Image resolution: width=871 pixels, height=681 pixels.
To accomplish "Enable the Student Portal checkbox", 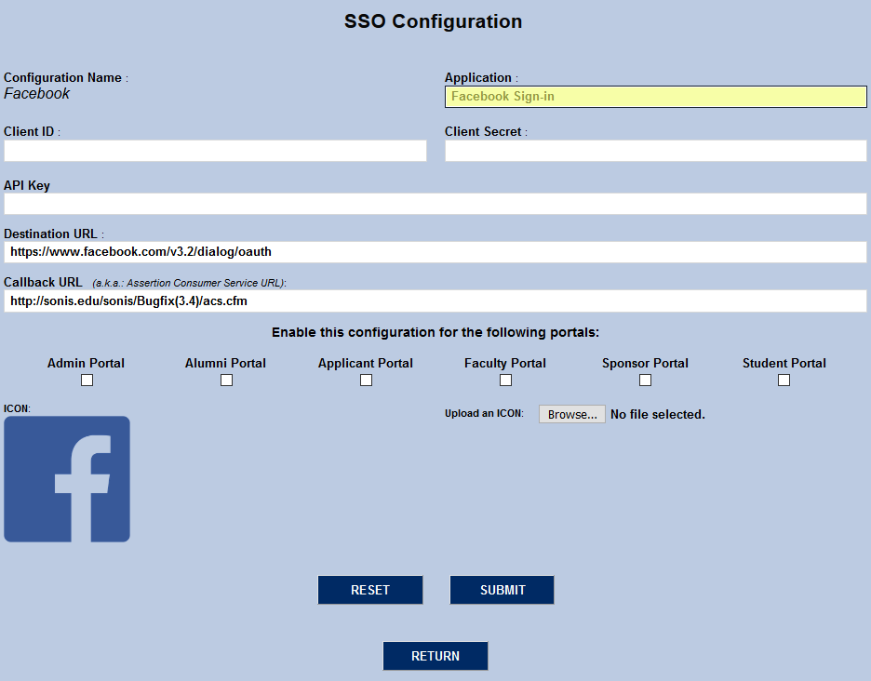I will pyautogui.click(x=784, y=380).
